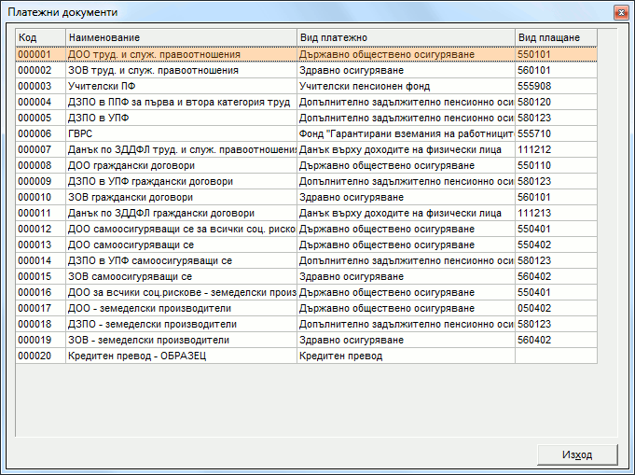Select code cell 000020
The image size is (635, 475).
(40, 356)
